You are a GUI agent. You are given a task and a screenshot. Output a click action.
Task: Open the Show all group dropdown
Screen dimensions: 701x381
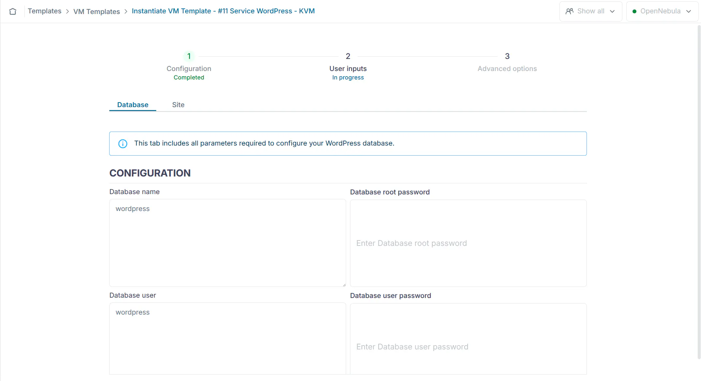tap(591, 11)
